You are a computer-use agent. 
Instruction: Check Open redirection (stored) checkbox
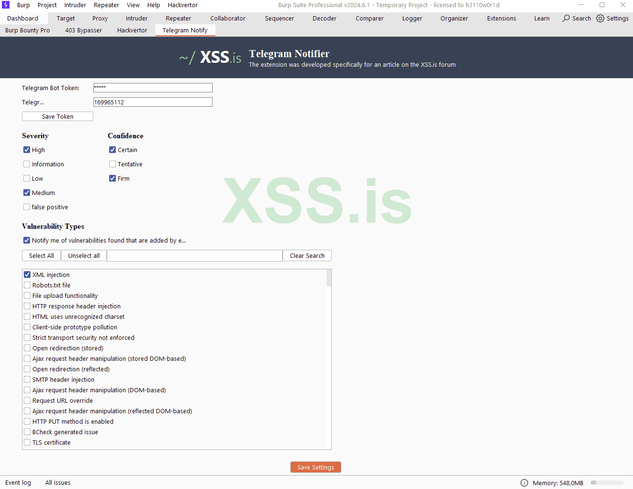(x=27, y=348)
